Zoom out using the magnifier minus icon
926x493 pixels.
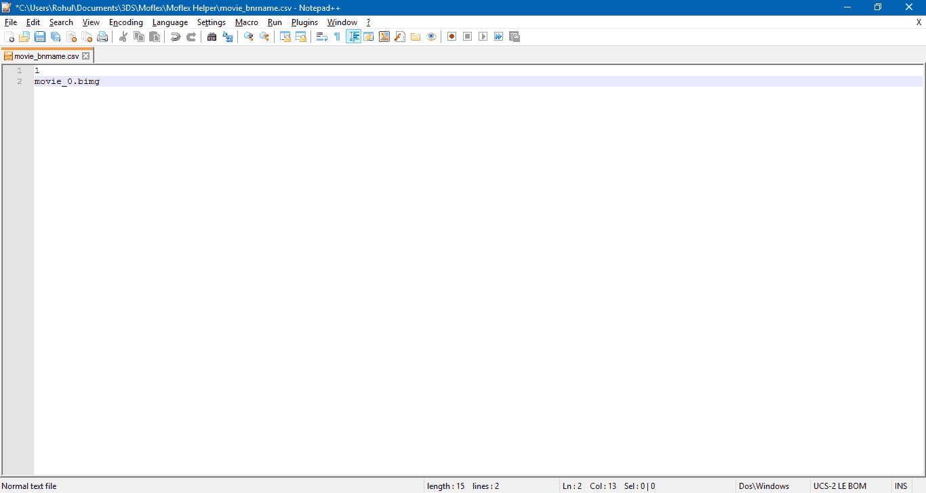pyautogui.click(x=264, y=37)
